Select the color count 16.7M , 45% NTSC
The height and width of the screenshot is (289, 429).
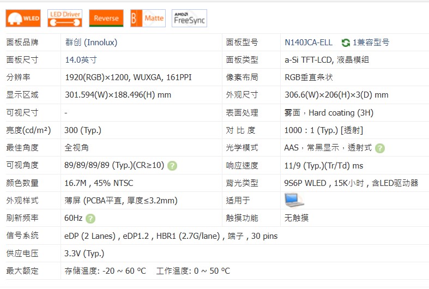pyautogui.click(x=99, y=183)
